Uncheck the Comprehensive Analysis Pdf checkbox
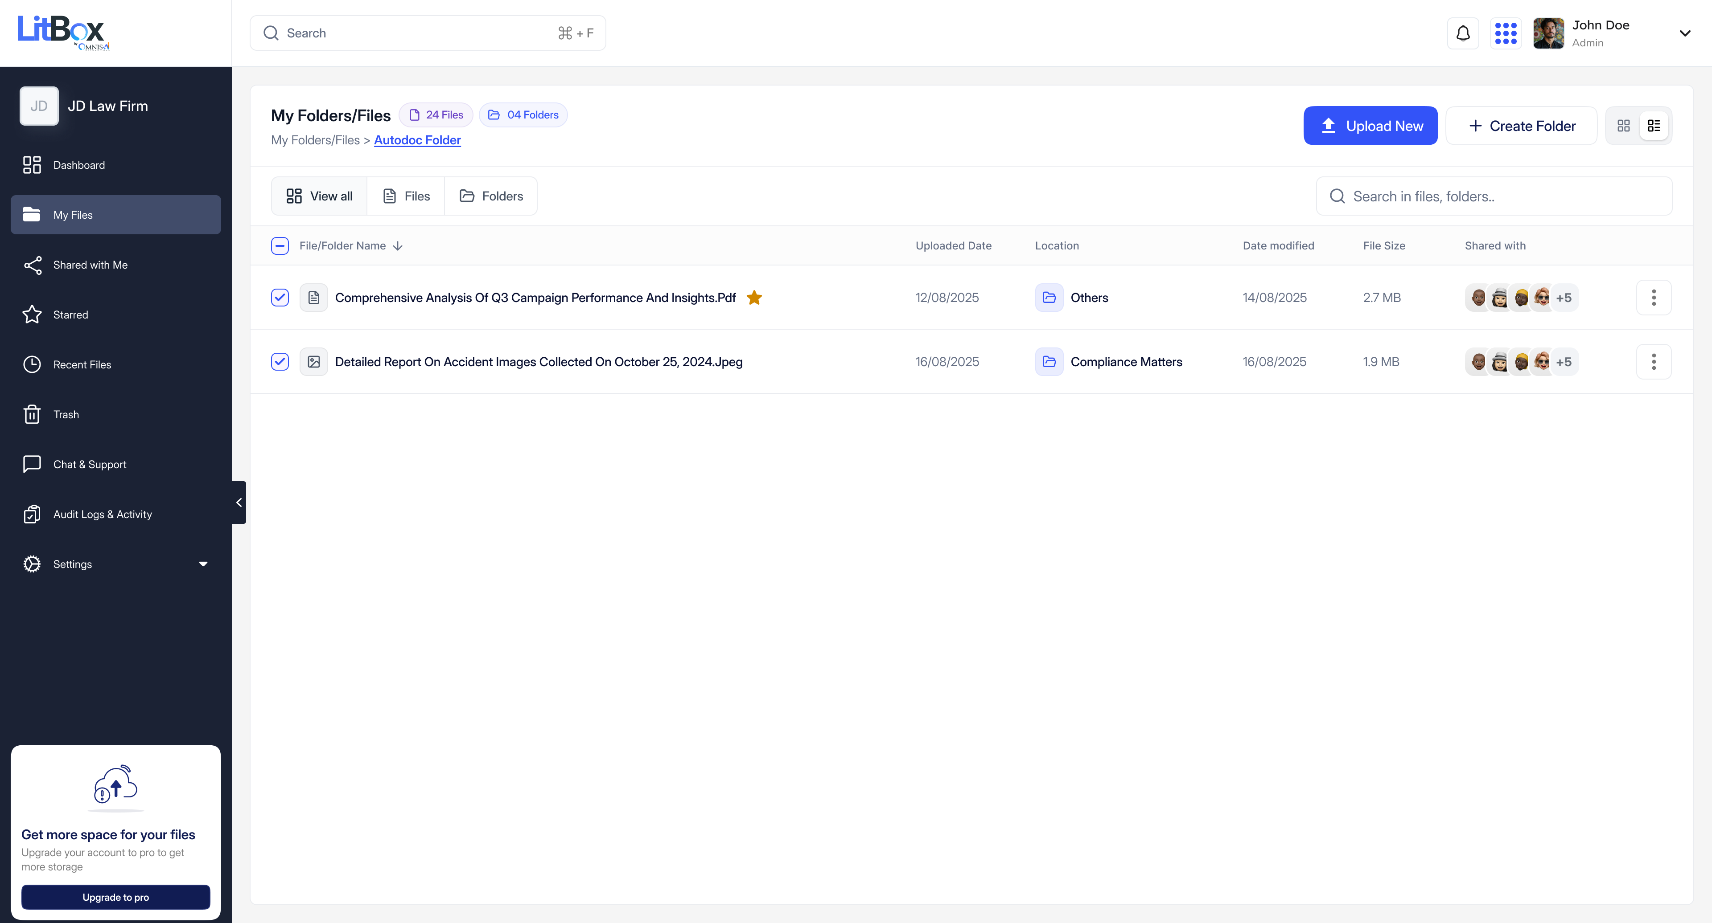 point(280,298)
